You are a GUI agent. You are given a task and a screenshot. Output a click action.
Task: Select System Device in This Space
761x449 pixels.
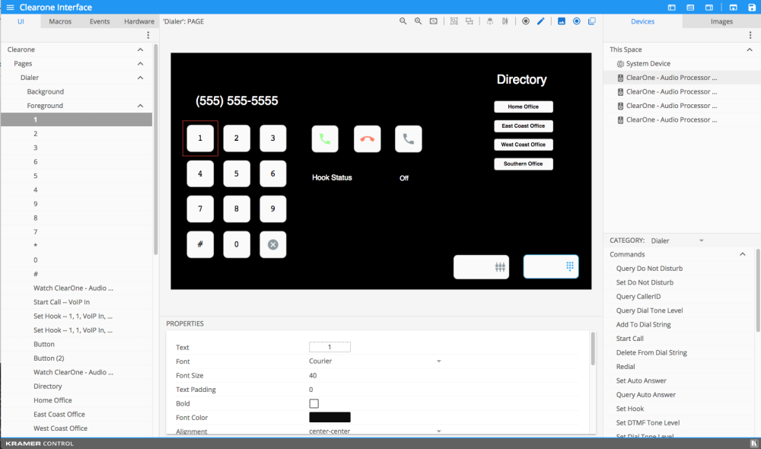click(x=648, y=64)
